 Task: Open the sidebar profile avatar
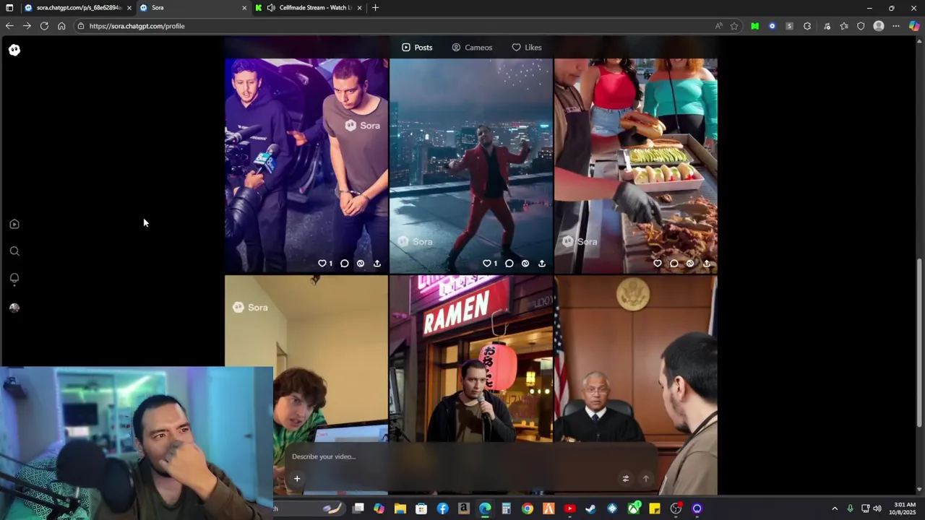tap(14, 308)
